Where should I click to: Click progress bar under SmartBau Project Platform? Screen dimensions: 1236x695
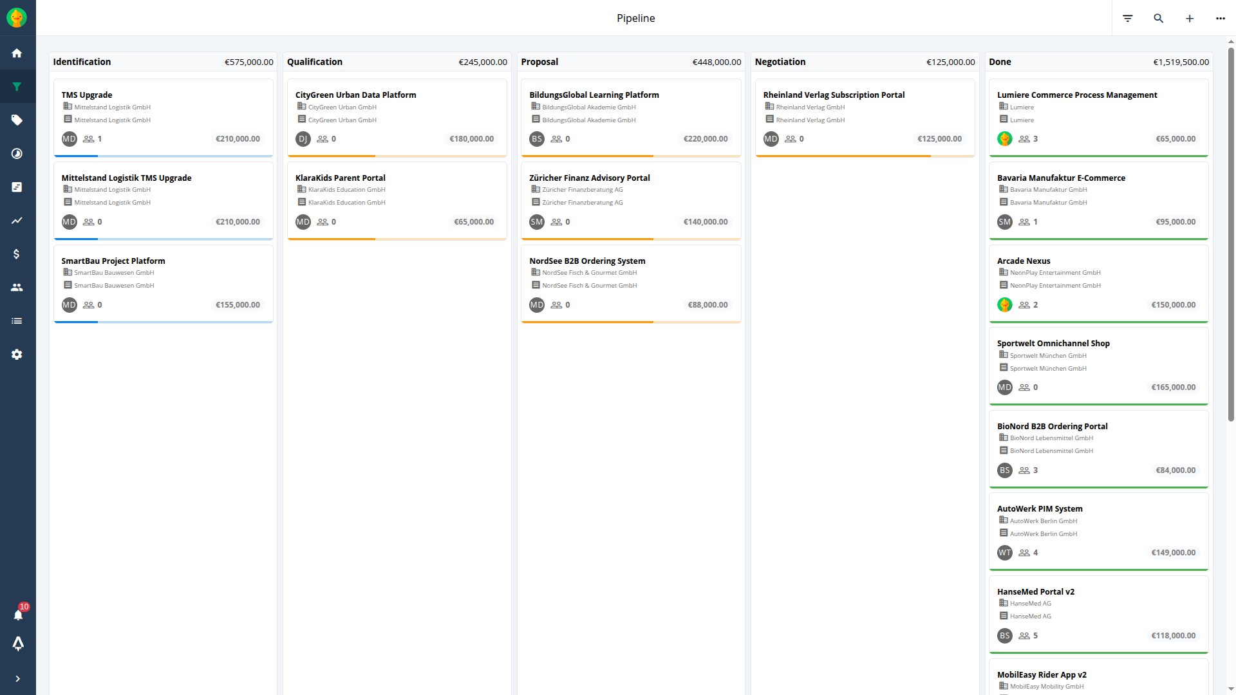point(164,322)
